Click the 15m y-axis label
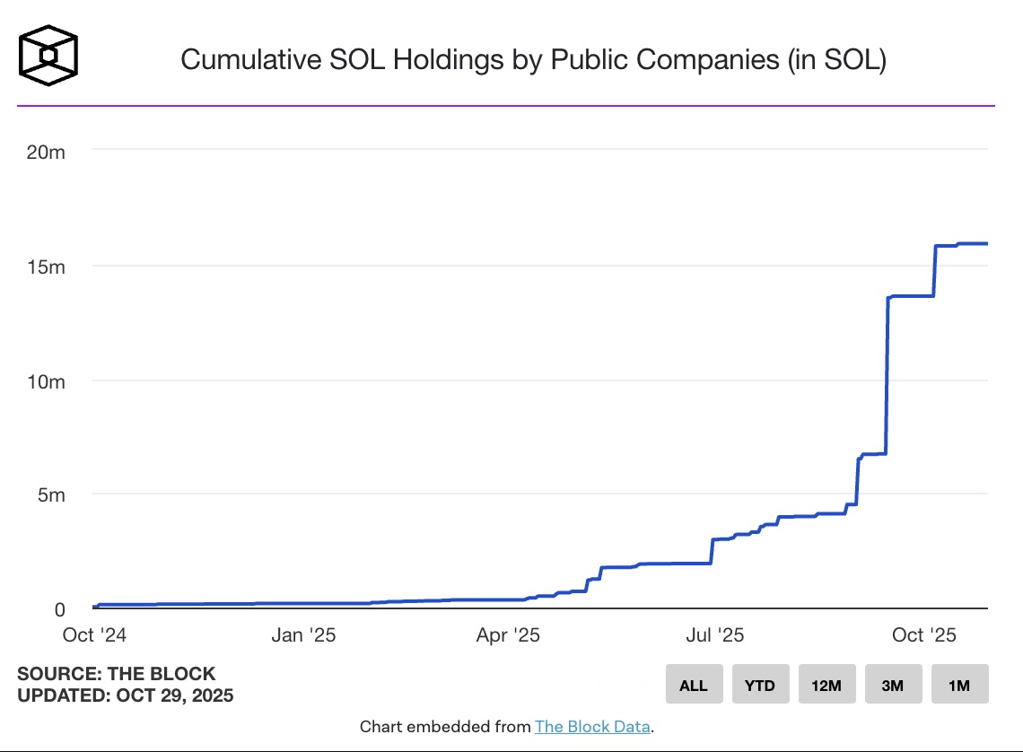 pyautogui.click(x=45, y=267)
